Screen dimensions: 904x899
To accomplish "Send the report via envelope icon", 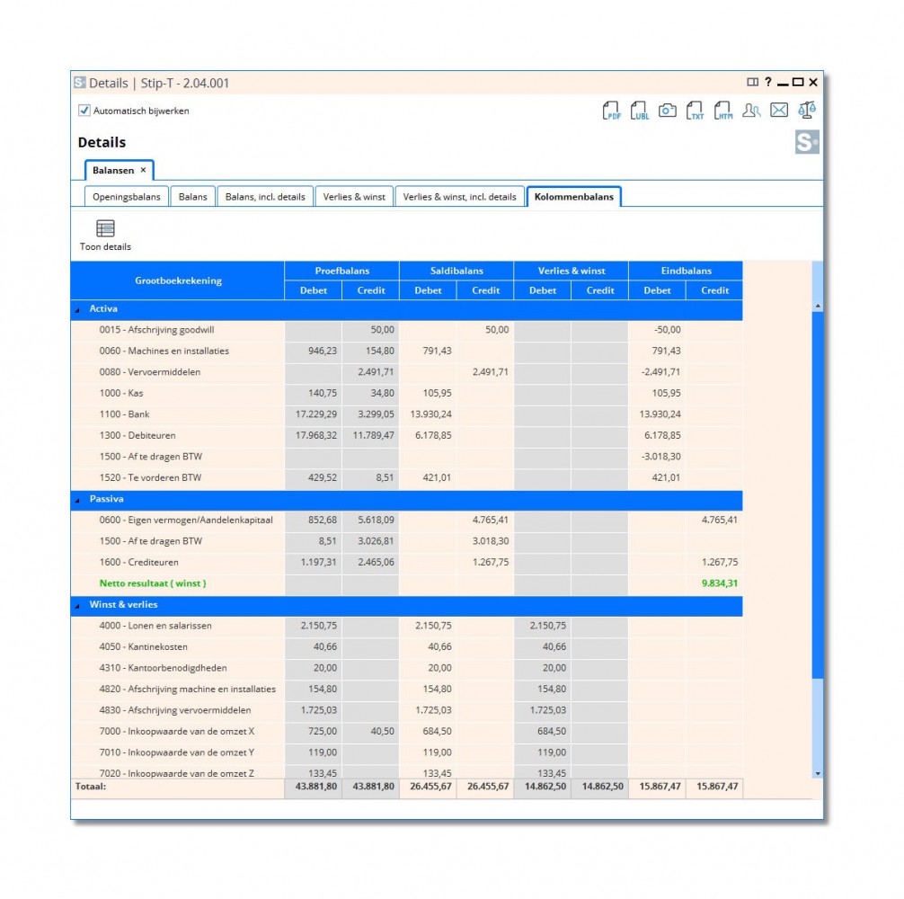I will pyautogui.click(x=779, y=111).
